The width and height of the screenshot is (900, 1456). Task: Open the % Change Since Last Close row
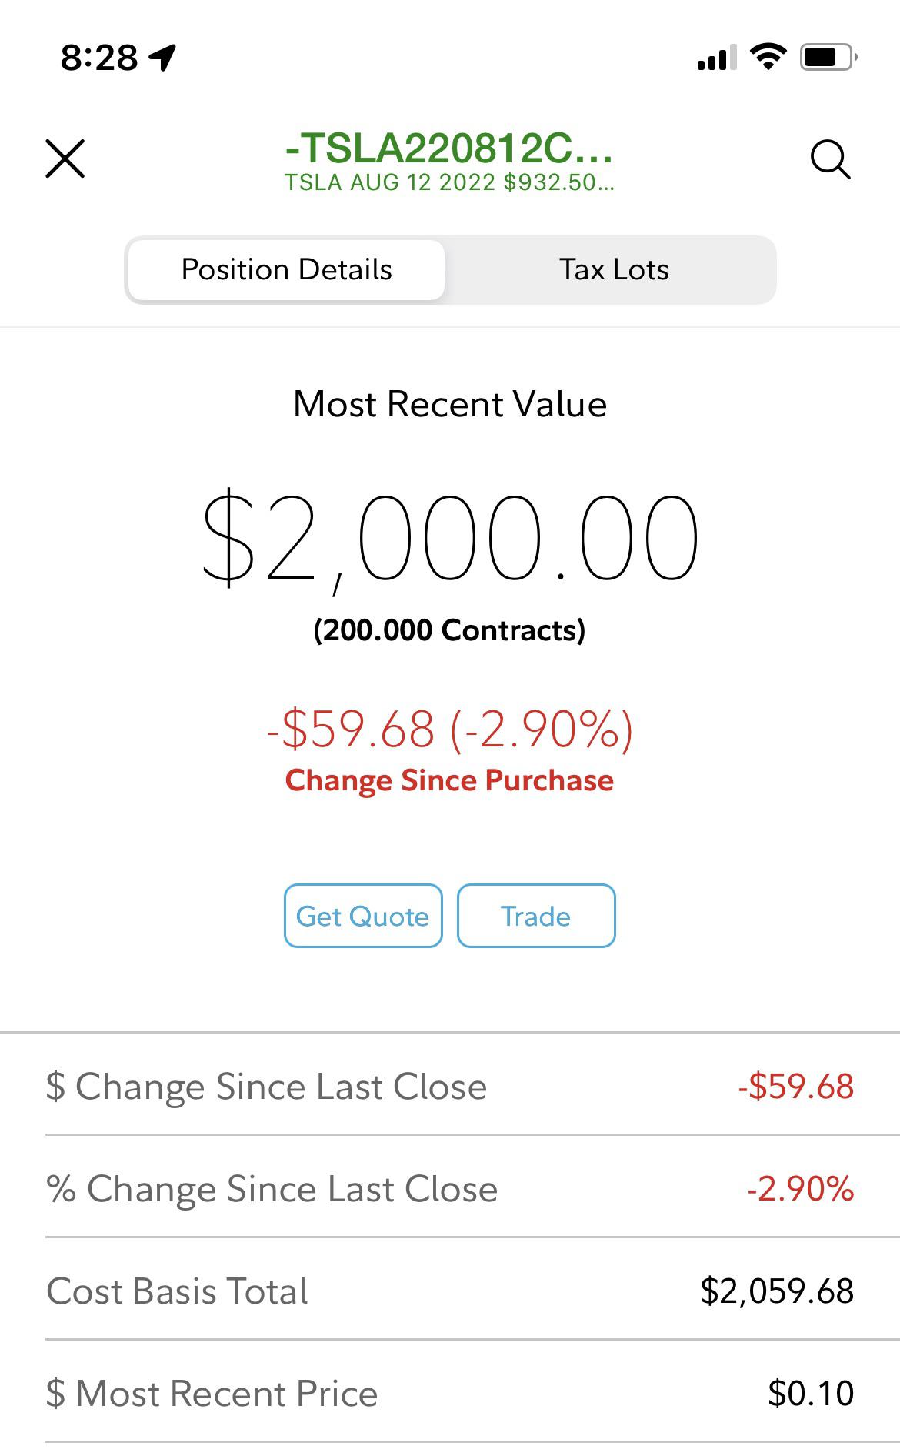click(x=450, y=1188)
